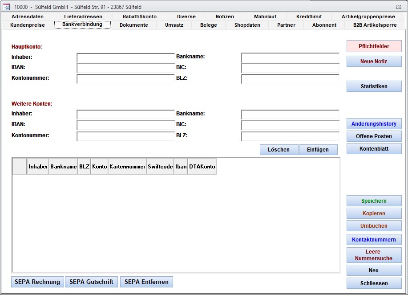Image resolution: width=408 pixels, height=295 pixels.
Task: Select the Kreditlimit tab
Action: [x=309, y=16]
